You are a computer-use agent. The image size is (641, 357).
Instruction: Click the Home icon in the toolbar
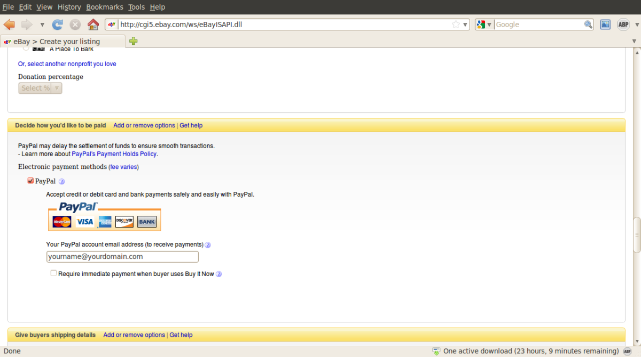point(93,24)
